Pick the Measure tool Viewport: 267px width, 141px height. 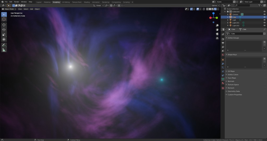pos(4,50)
